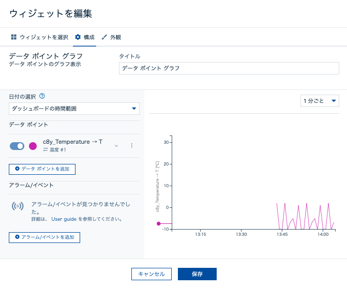Click the 温度 #1 device label
347x288 pixels.
coord(57,150)
